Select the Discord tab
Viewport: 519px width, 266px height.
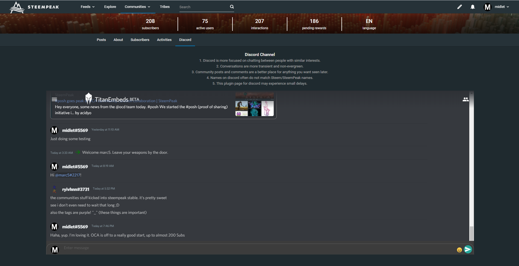[185, 40]
